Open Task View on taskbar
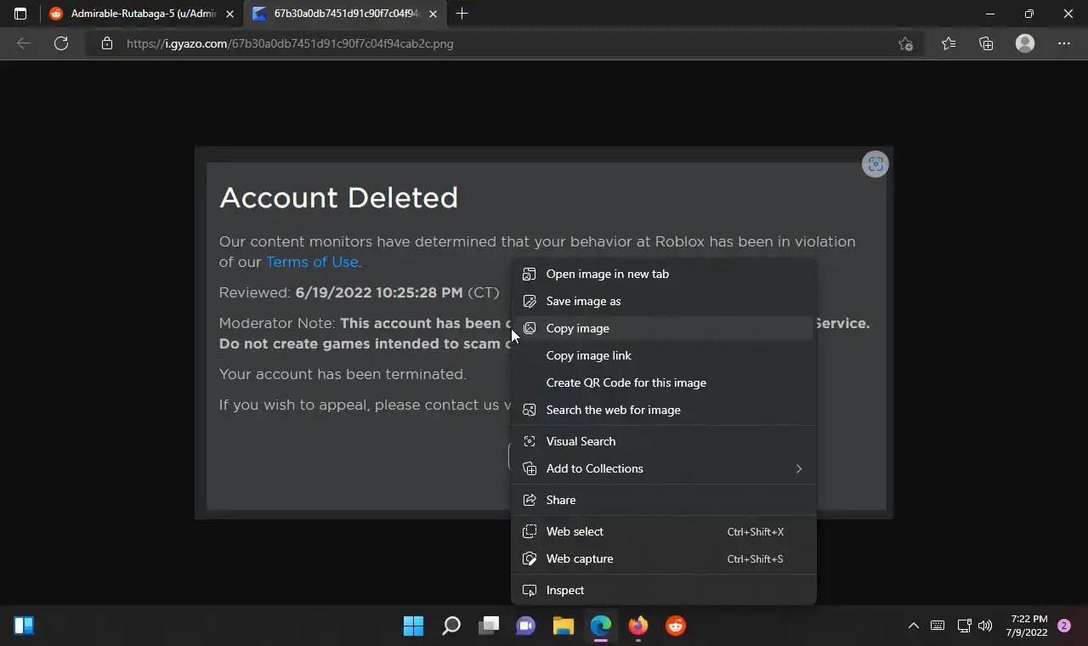Screen dimensions: 1088x646 point(489,626)
